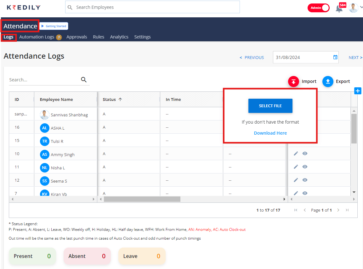
Task: Click the search magnifier in the logs panel
Action: (84, 80)
